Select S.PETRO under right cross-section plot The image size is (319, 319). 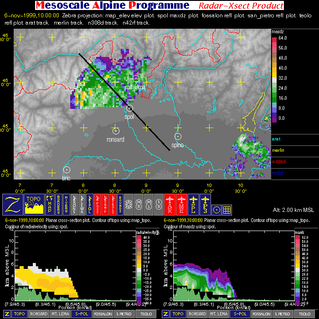point(283,314)
